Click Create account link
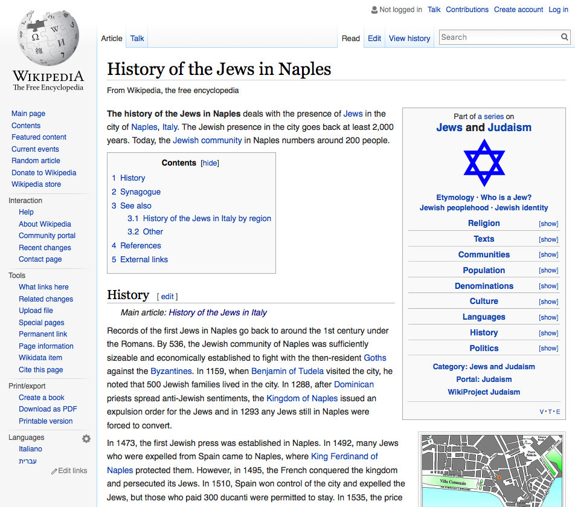Image resolution: width=575 pixels, height=507 pixels. [518, 10]
